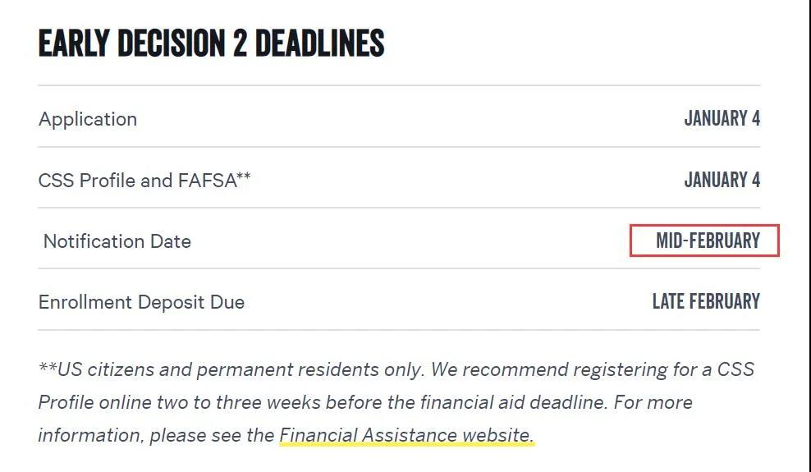811x472 pixels.
Task: Click the Late February deposit date
Action: click(706, 301)
